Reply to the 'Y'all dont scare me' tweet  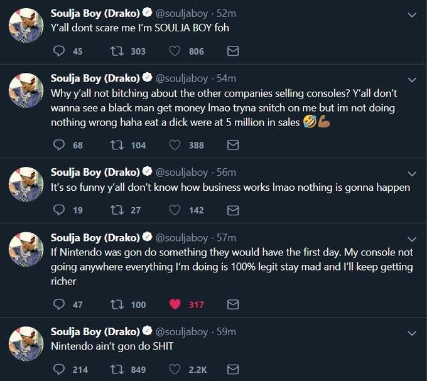60,51
